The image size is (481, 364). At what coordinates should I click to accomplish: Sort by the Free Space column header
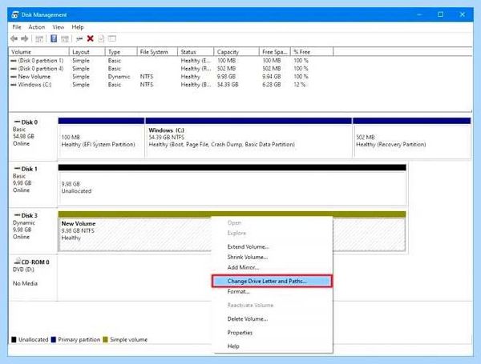point(274,52)
